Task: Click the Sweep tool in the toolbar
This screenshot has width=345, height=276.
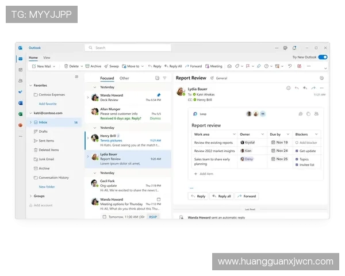Action: point(112,66)
